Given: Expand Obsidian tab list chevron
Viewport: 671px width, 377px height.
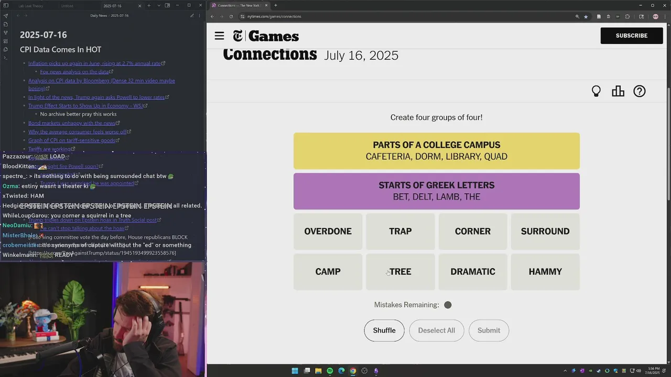Looking at the screenshot, I should tap(158, 6).
